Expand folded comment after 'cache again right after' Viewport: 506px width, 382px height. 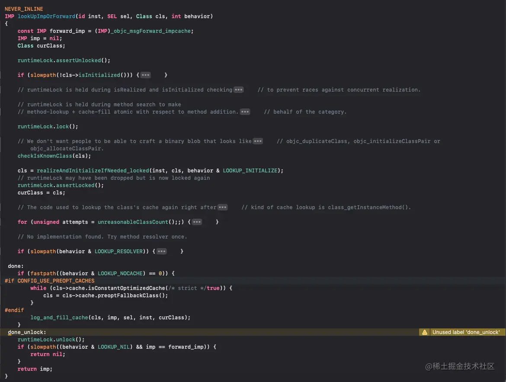222,207
